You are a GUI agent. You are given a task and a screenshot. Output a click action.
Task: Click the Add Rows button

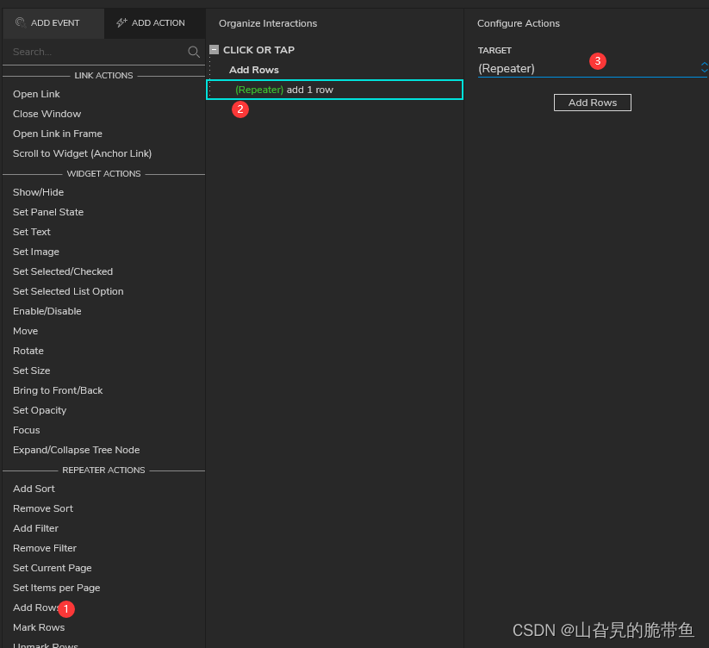593,103
